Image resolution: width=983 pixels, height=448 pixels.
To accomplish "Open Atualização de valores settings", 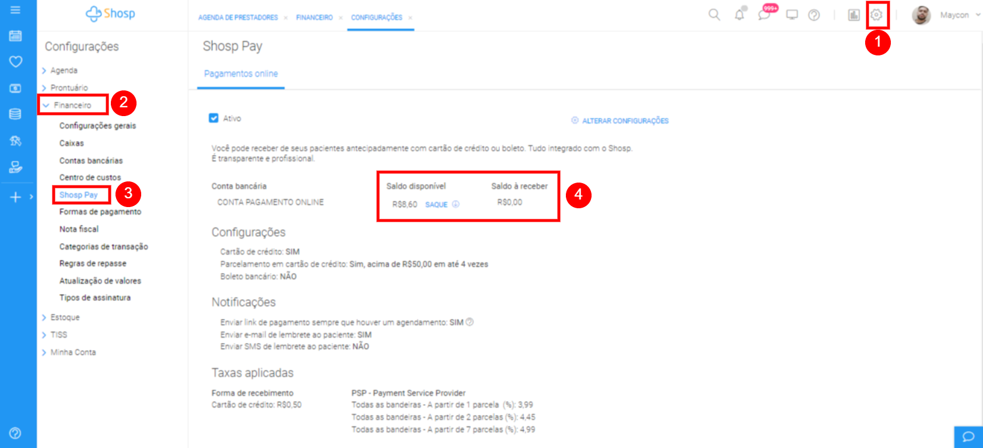I will coord(100,281).
